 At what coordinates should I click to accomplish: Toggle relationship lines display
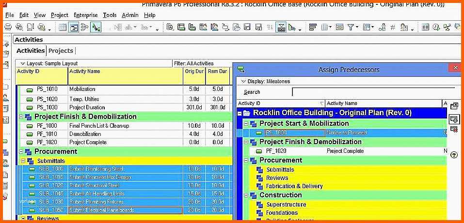point(96,27)
